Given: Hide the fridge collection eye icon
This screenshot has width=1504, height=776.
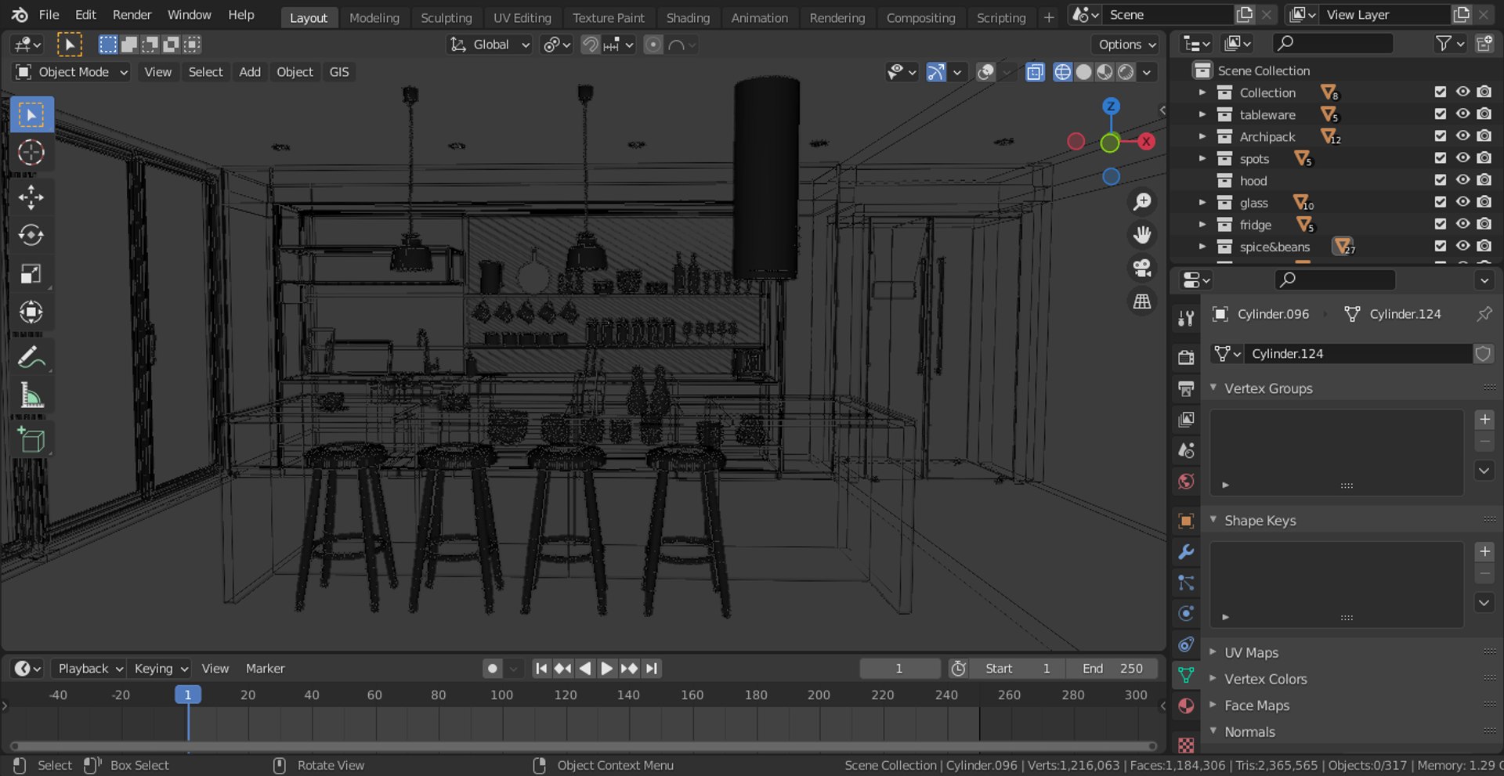Looking at the screenshot, I should tap(1462, 224).
